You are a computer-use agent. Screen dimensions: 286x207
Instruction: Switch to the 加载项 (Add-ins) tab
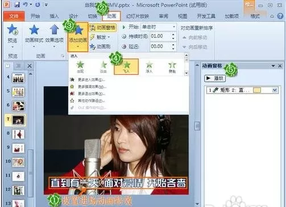tap(231, 16)
